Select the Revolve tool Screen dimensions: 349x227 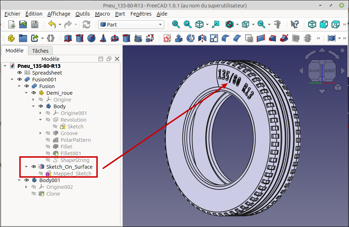coord(191,38)
